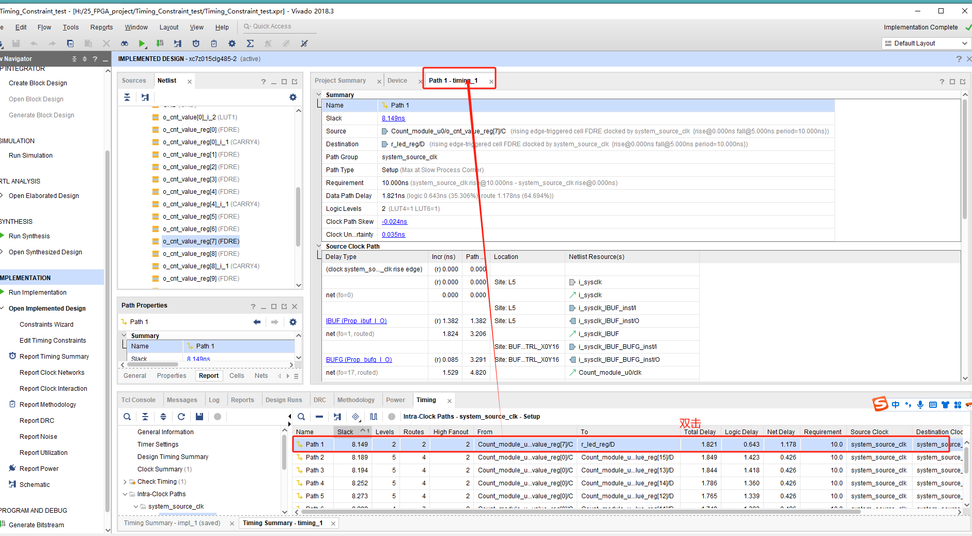Click the -0.024ns Clock Path Skew link
This screenshot has height=536, width=972.
click(x=394, y=222)
